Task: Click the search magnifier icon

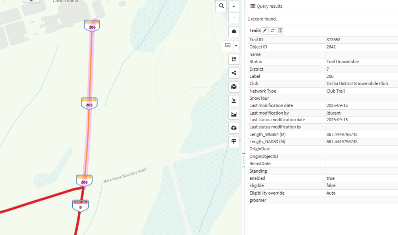Action: coord(221,6)
